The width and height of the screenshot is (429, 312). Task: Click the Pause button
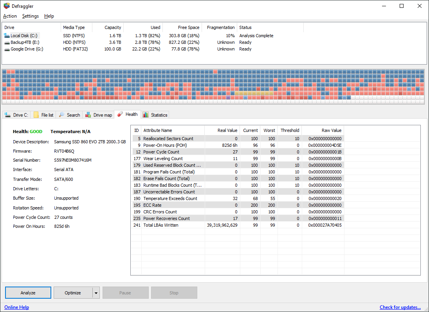pyautogui.click(x=125, y=293)
